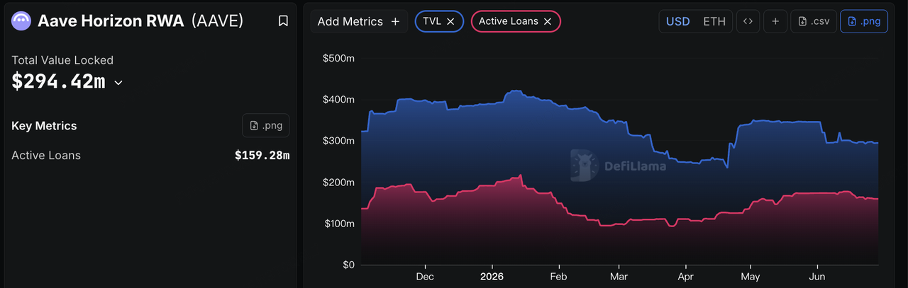Toggle the TVL series chip
This screenshot has width=908, height=288.
pos(432,21)
